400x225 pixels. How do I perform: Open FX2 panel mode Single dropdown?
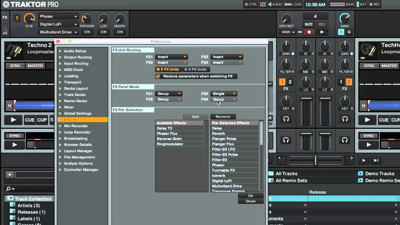click(x=224, y=94)
